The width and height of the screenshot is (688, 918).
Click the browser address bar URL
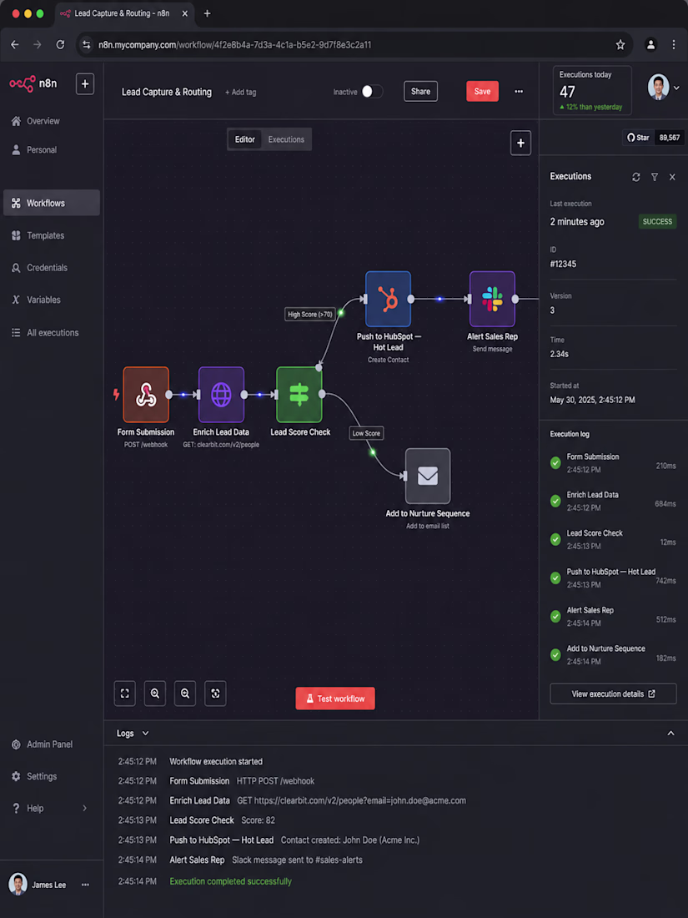[x=234, y=44]
